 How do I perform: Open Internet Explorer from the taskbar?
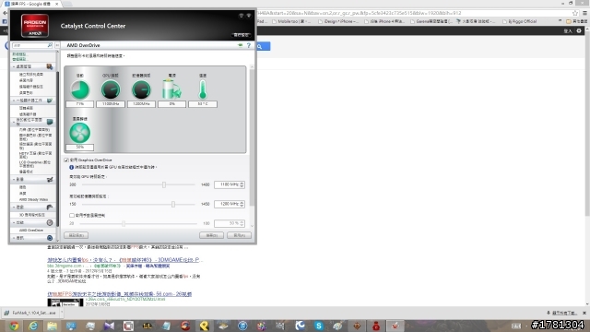tap(33, 326)
